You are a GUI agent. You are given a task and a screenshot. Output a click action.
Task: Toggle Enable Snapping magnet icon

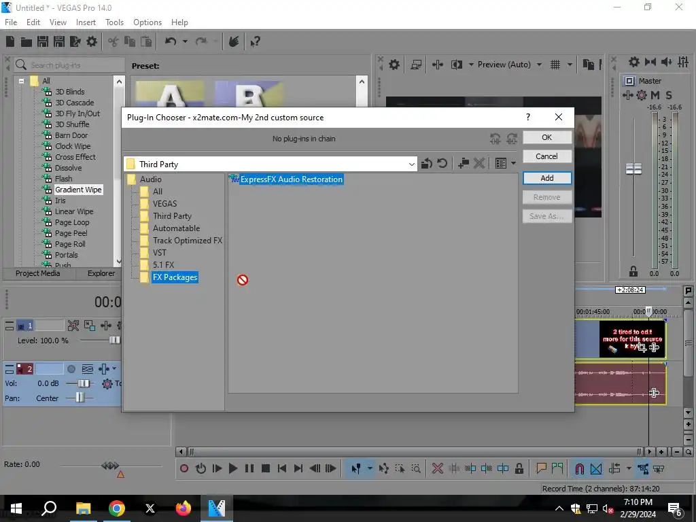[579, 468]
